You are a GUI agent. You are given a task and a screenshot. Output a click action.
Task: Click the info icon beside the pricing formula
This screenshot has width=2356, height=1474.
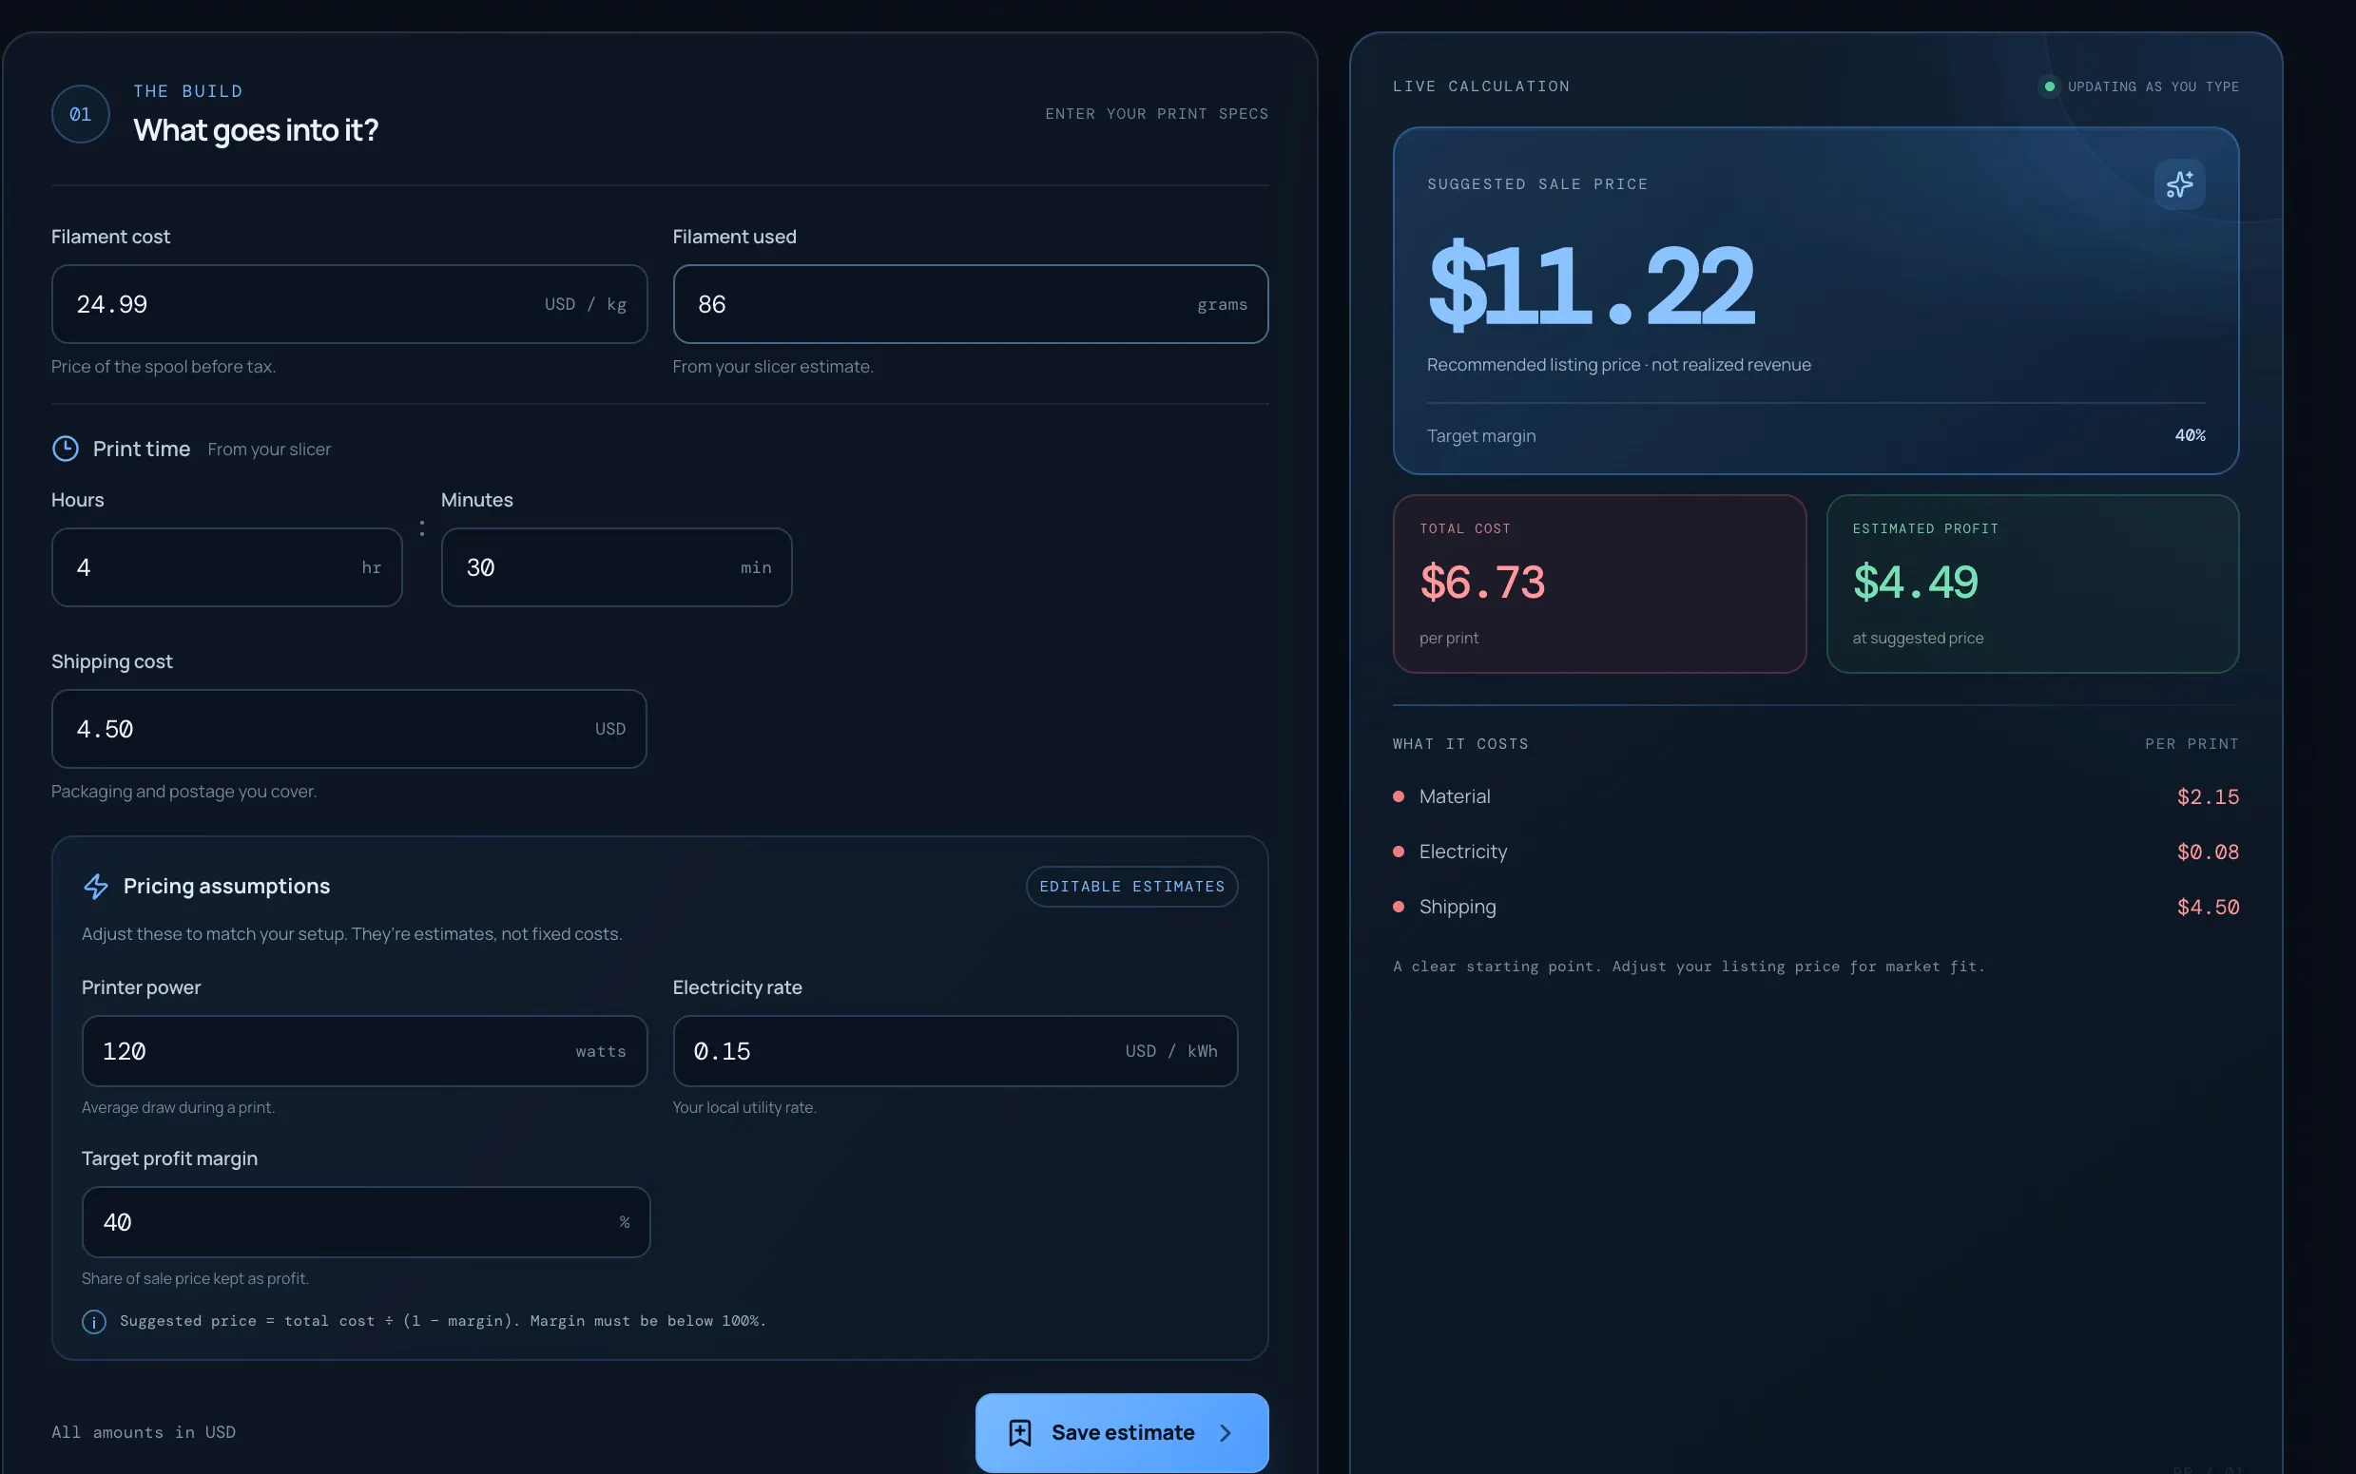(93, 1321)
